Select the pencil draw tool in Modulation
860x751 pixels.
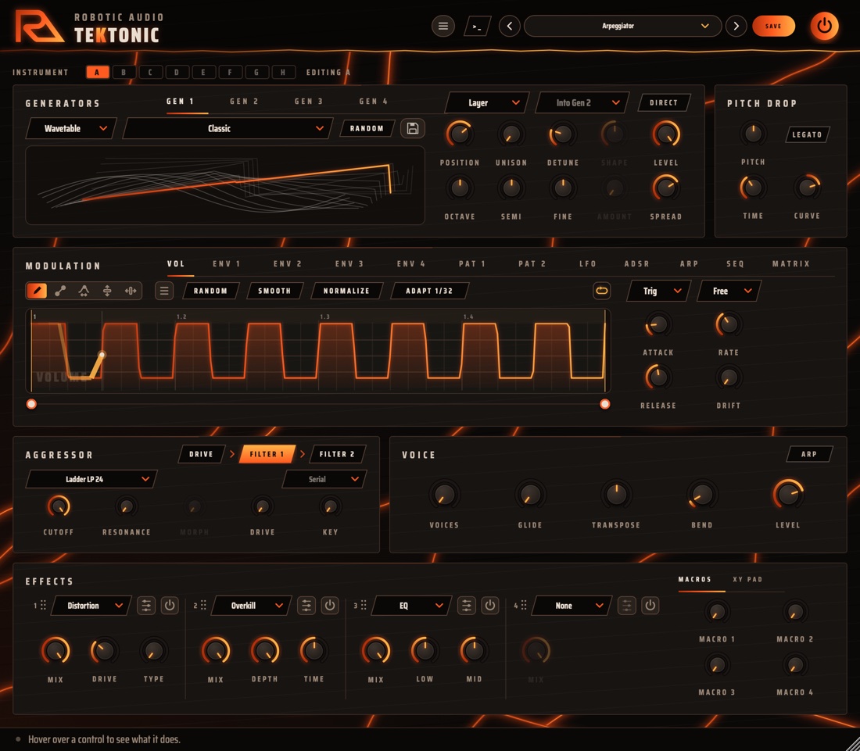click(x=37, y=291)
